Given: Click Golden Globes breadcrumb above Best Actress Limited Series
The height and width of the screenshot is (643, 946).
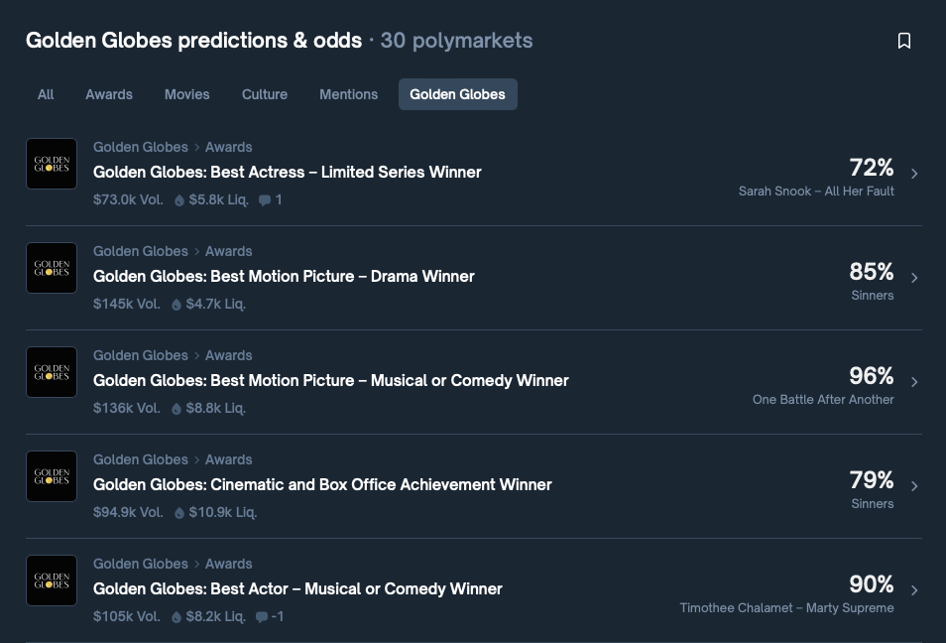Looking at the screenshot, I should point(140,147).
